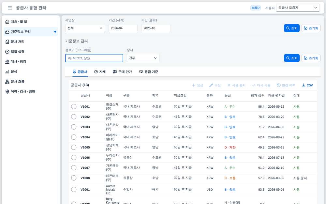The height and width of the screenshot is (204, 326).
Task: Select radio button for V1007
Action: (x=74, y=168)
